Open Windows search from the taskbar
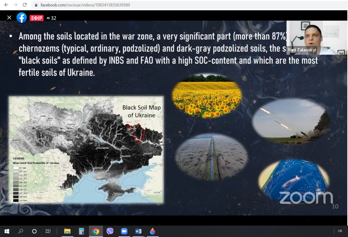This screenshot has height=237, width=348. [x=21, y=231]
